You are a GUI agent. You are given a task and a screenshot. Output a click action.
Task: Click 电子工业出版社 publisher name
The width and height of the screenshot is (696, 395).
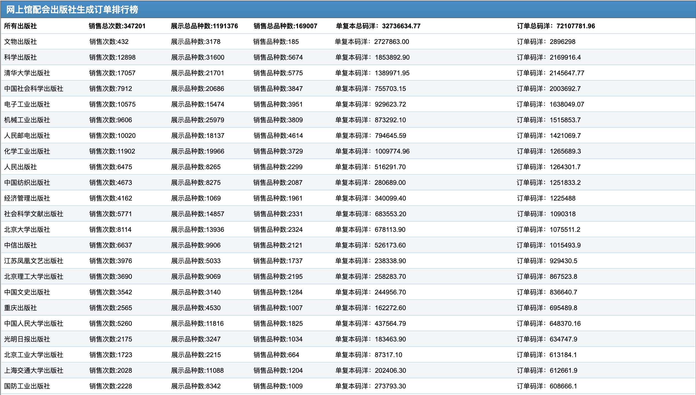[x=27, y=104]
